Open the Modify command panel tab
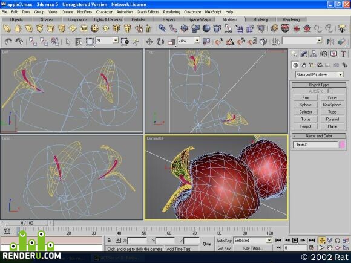 click(x=304, y=54)
